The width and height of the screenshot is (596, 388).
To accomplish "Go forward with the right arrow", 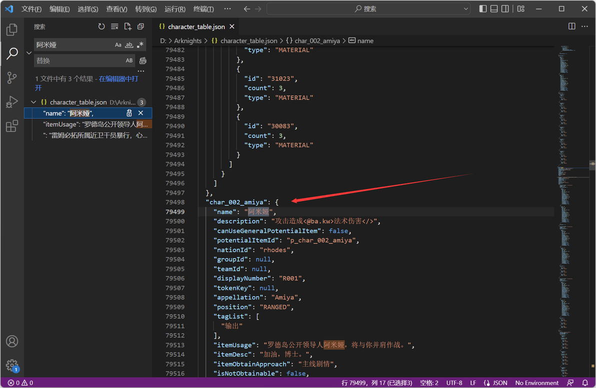I will [258, 8].
